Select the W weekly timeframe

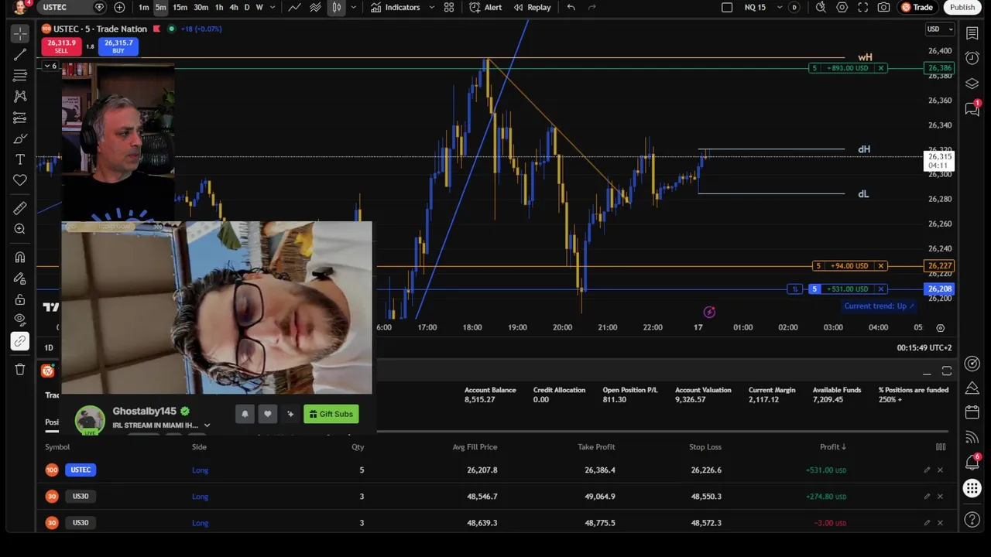259,7
